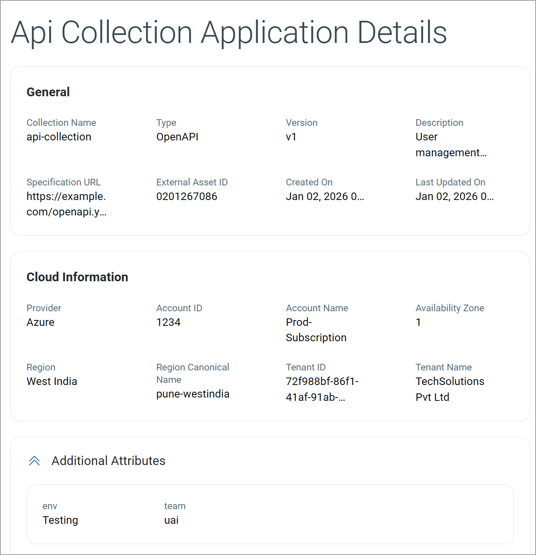Select the region value 'West India'
This screenshot has height=555, width=536.
[x=52, y=381]
